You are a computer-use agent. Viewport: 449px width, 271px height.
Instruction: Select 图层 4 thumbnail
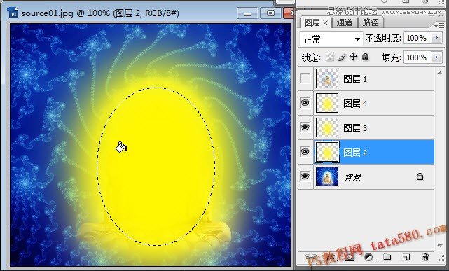click(x=327, y=103)
